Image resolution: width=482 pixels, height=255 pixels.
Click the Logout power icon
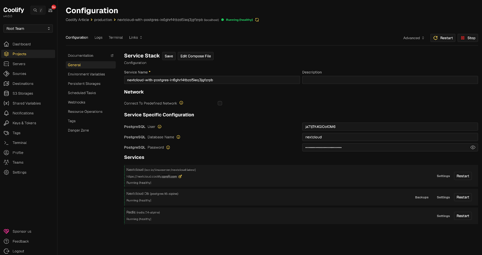6,251
